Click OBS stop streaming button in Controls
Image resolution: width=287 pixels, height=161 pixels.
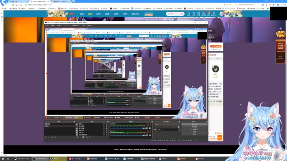pos(194,124)
